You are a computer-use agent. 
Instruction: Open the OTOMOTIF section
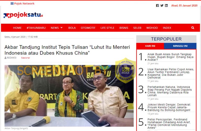tap(88, 28)
